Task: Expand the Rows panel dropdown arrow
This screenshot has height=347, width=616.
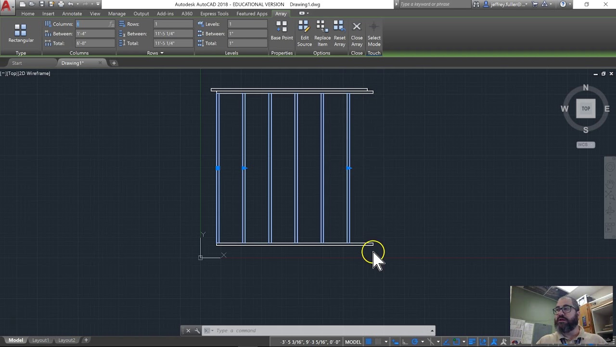Action: (x=162, y=53)
